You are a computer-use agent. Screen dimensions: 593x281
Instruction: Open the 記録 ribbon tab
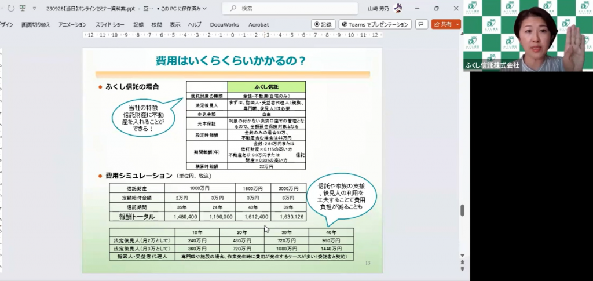point(138,24)
